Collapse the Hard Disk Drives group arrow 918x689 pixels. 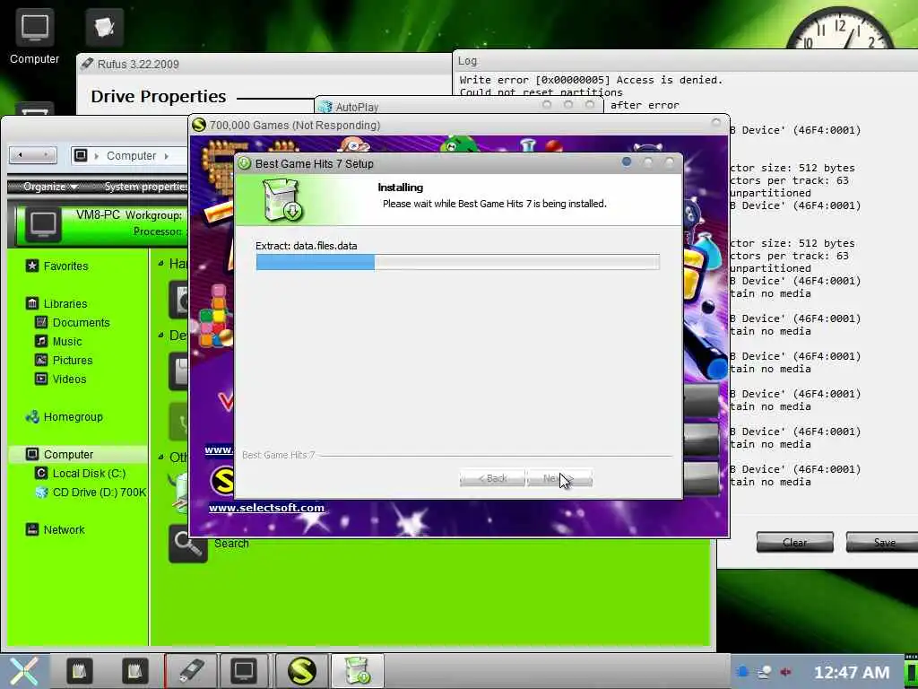160,264
